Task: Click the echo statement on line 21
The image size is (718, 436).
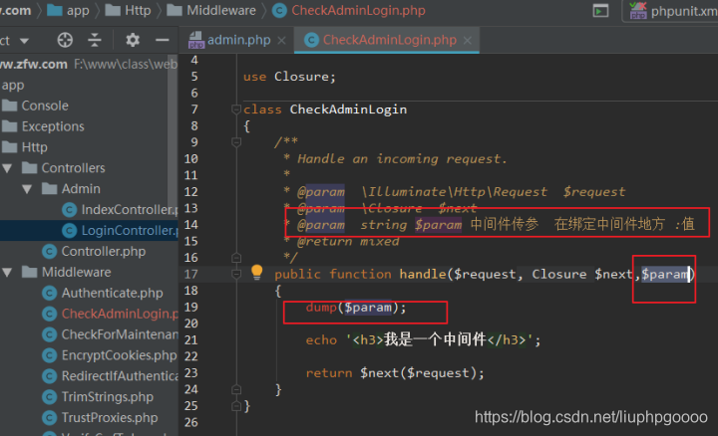Action: point(423,340)
